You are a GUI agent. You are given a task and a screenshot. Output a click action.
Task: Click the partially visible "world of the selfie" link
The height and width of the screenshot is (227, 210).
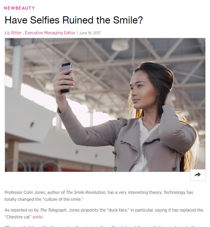coord(31,226)
